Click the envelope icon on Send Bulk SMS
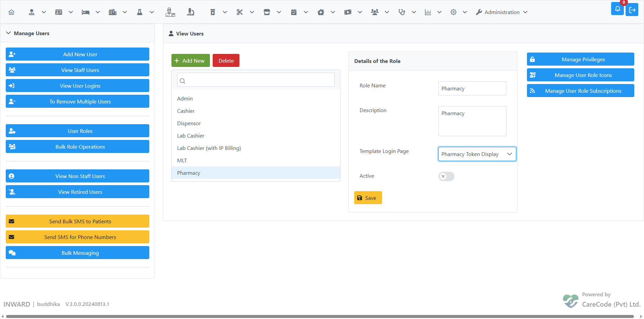The height and width of the screenshot is (319, 644). 11,221
